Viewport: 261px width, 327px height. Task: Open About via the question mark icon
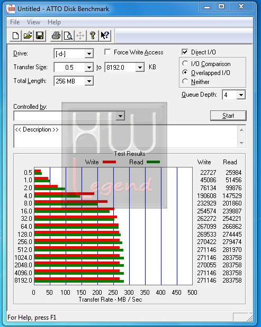[93, 36]
